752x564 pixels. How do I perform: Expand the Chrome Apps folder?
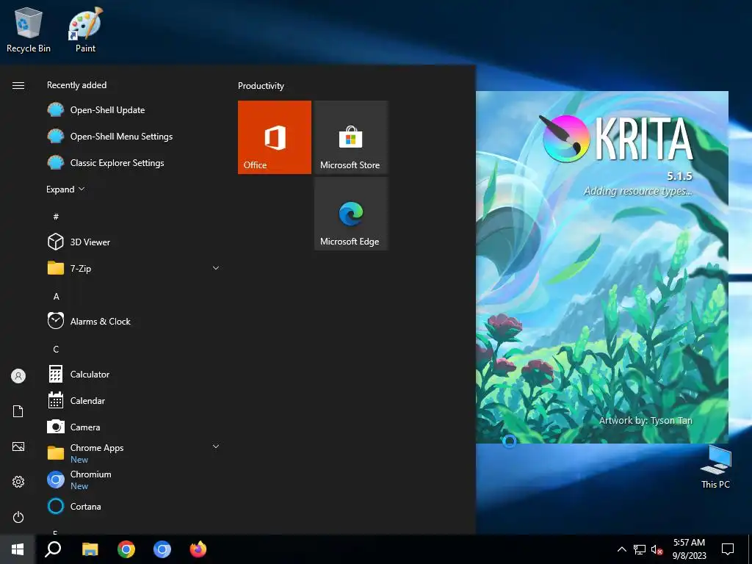click(134, 452)
